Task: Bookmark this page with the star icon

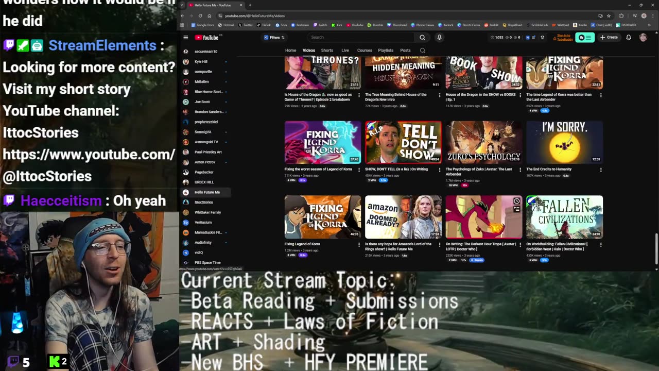Action: (609, 16)
